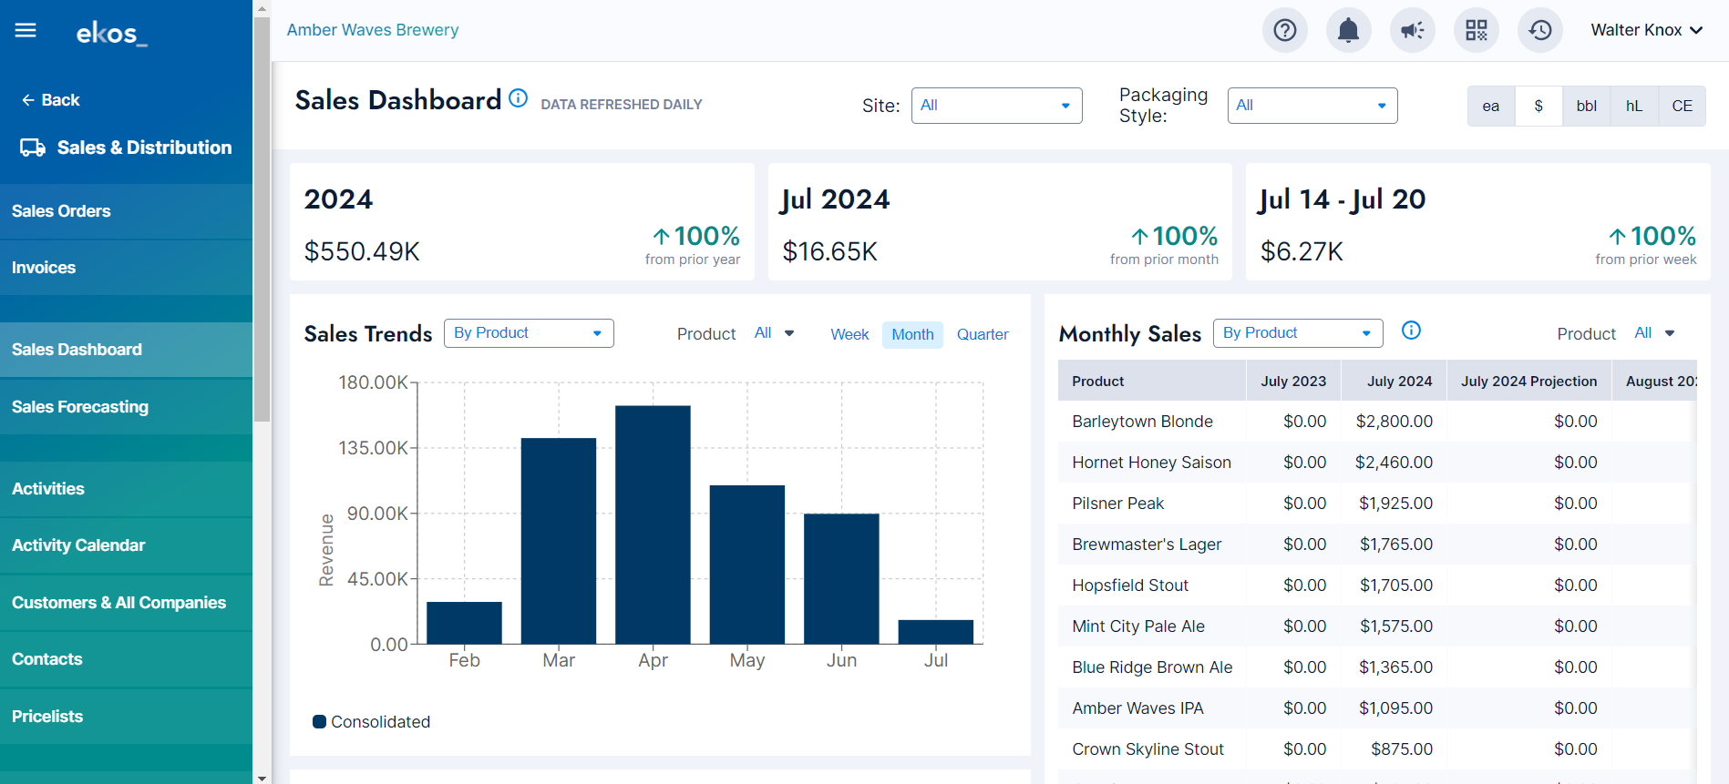This screenshot has height=784, width=1729.
Task: Select the Week trend view
Action: 849,334
